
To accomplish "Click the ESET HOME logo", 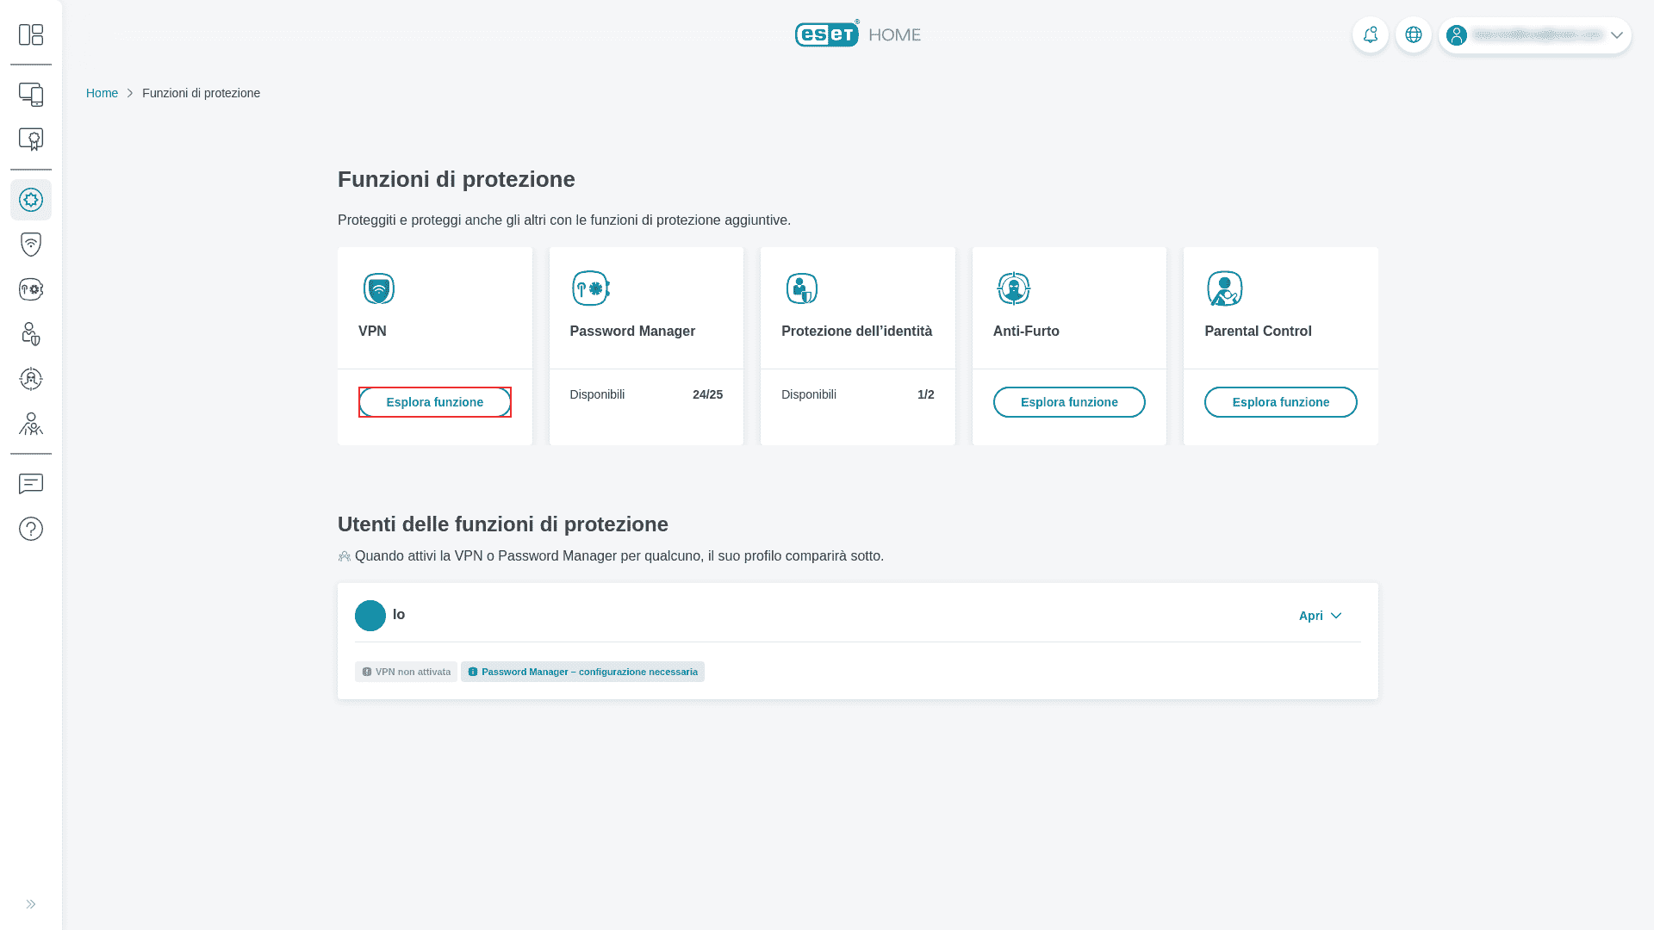I will pyautogui.click(x=858, y=34).
